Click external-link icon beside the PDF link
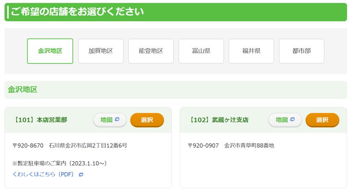 tap(81, 175)
